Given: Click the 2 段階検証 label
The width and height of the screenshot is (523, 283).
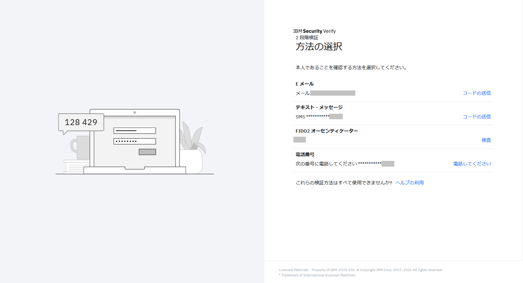Looking at the screenshot, I should (x=306, y=38).
